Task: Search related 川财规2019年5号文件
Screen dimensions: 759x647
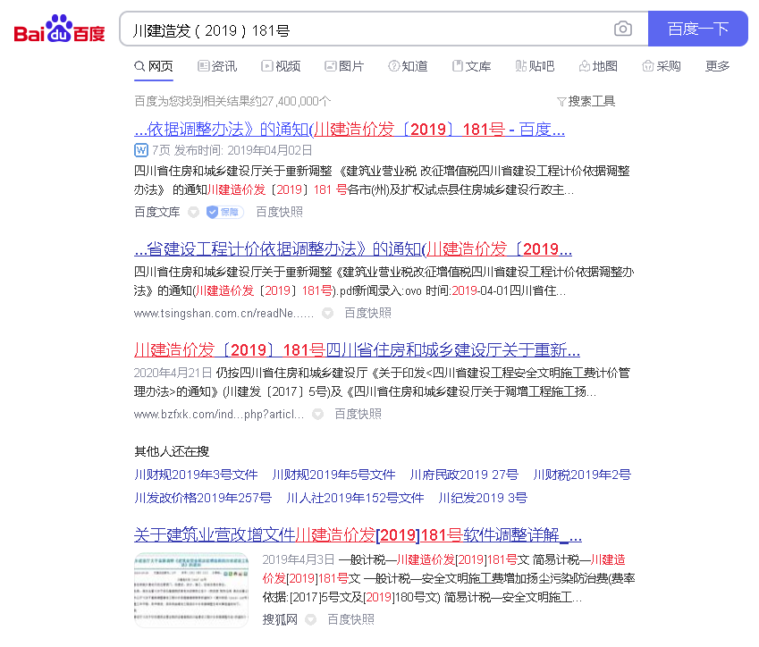Action: (x=333, y=475)
